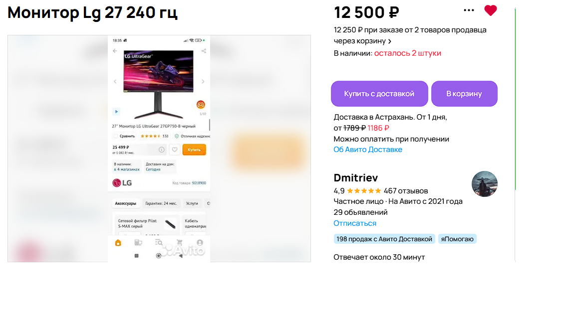
Task: Select the Гарантия: 24 мес. tab
Action: pyautogui.click(x=161, y=203)
